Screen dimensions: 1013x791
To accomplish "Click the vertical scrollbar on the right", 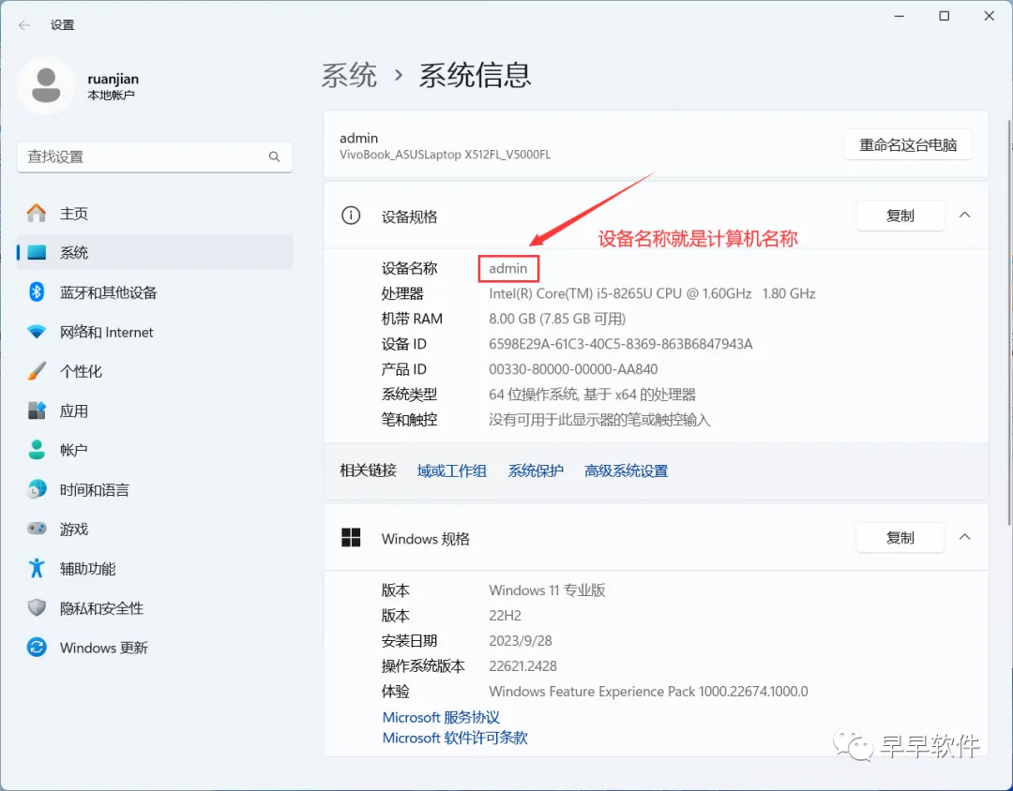I will [x=1010, y=321].
